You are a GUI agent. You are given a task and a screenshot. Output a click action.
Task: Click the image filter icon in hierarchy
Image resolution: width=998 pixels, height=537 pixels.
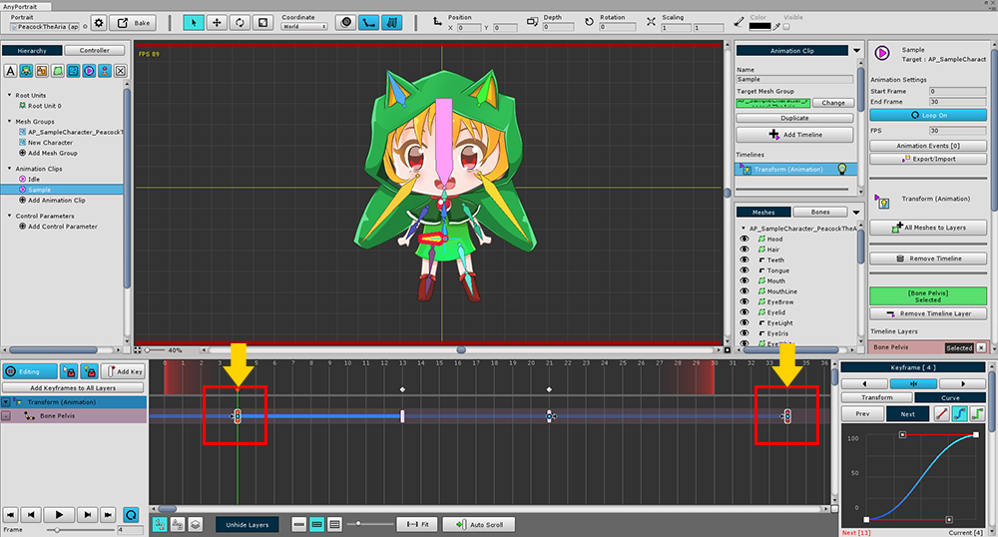(x=42, y=71)
